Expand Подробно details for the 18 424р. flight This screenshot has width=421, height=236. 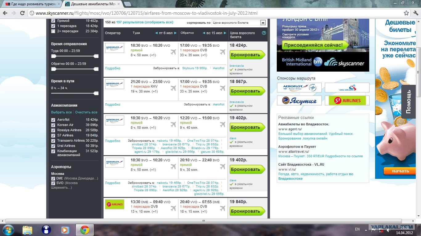[112, 68]
